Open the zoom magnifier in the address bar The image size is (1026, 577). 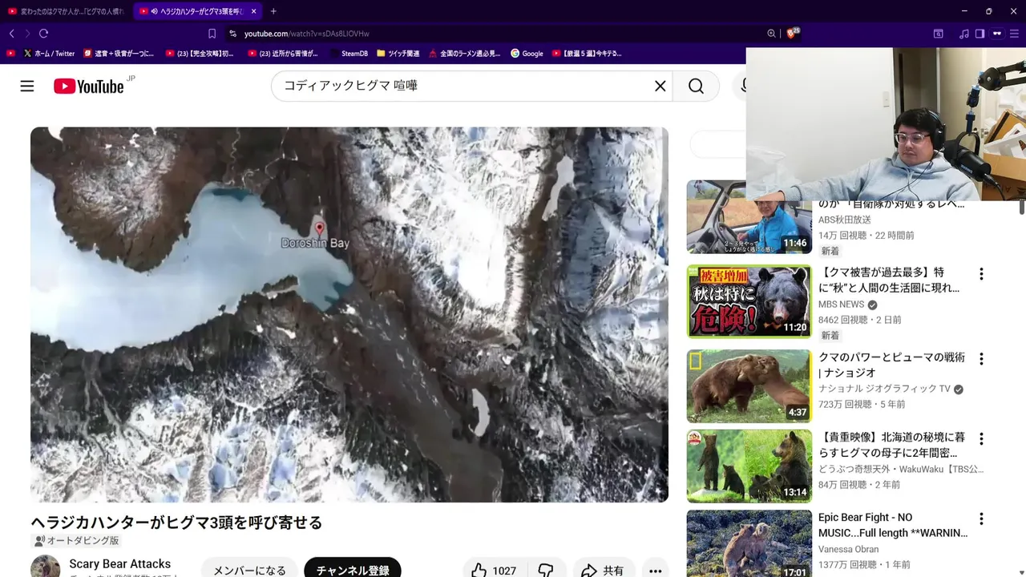[x=771, y=34]
